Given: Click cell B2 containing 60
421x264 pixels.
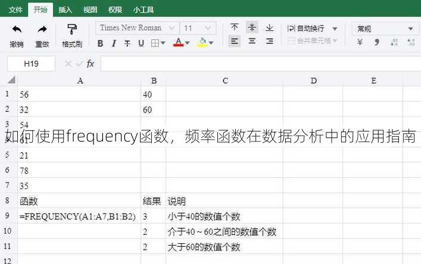Looking at the screenshot, I should (153, 109).
